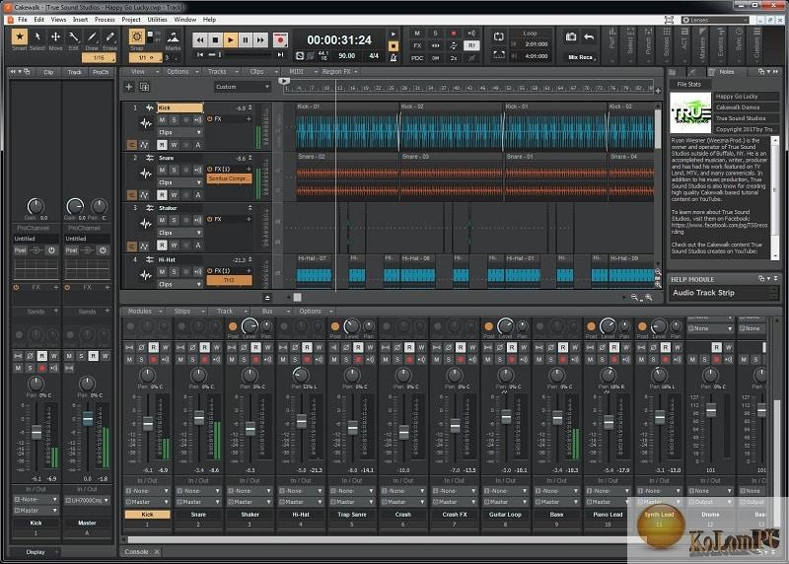Screen dimensions: 789x564
Task: Open the Process menu
Action: click(105, 20)
